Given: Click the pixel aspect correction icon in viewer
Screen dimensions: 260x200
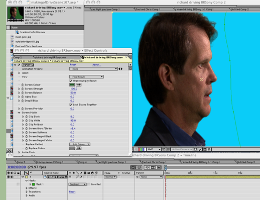Looking at the screenshot, I should pyautogui.click(x=195, y=149).
